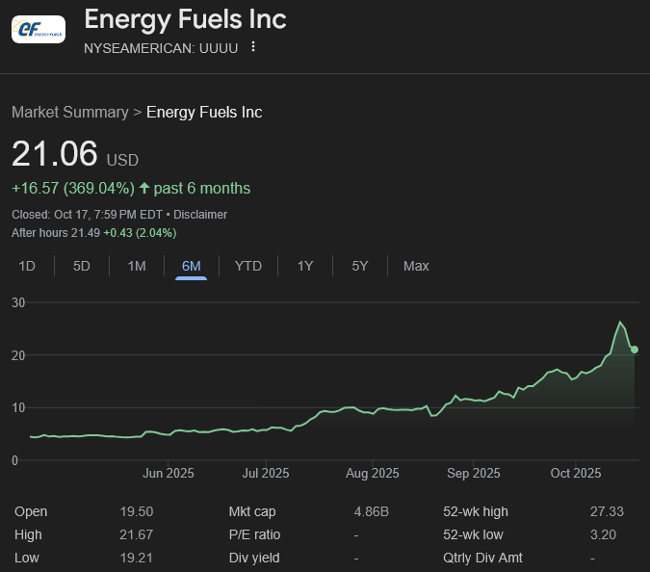The image size is (650, 572).
Task: Click the 21.06 USD price value
Action: pos(55,154)
